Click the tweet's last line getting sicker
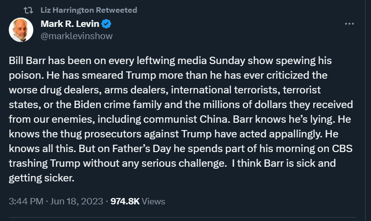This screenshot has width=371, height=221. click(42, 178)
